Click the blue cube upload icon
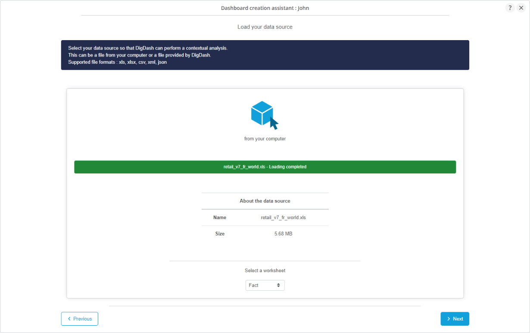Image resolution: width=530 pixels, height=333 pixels. (x=262, y=112)
